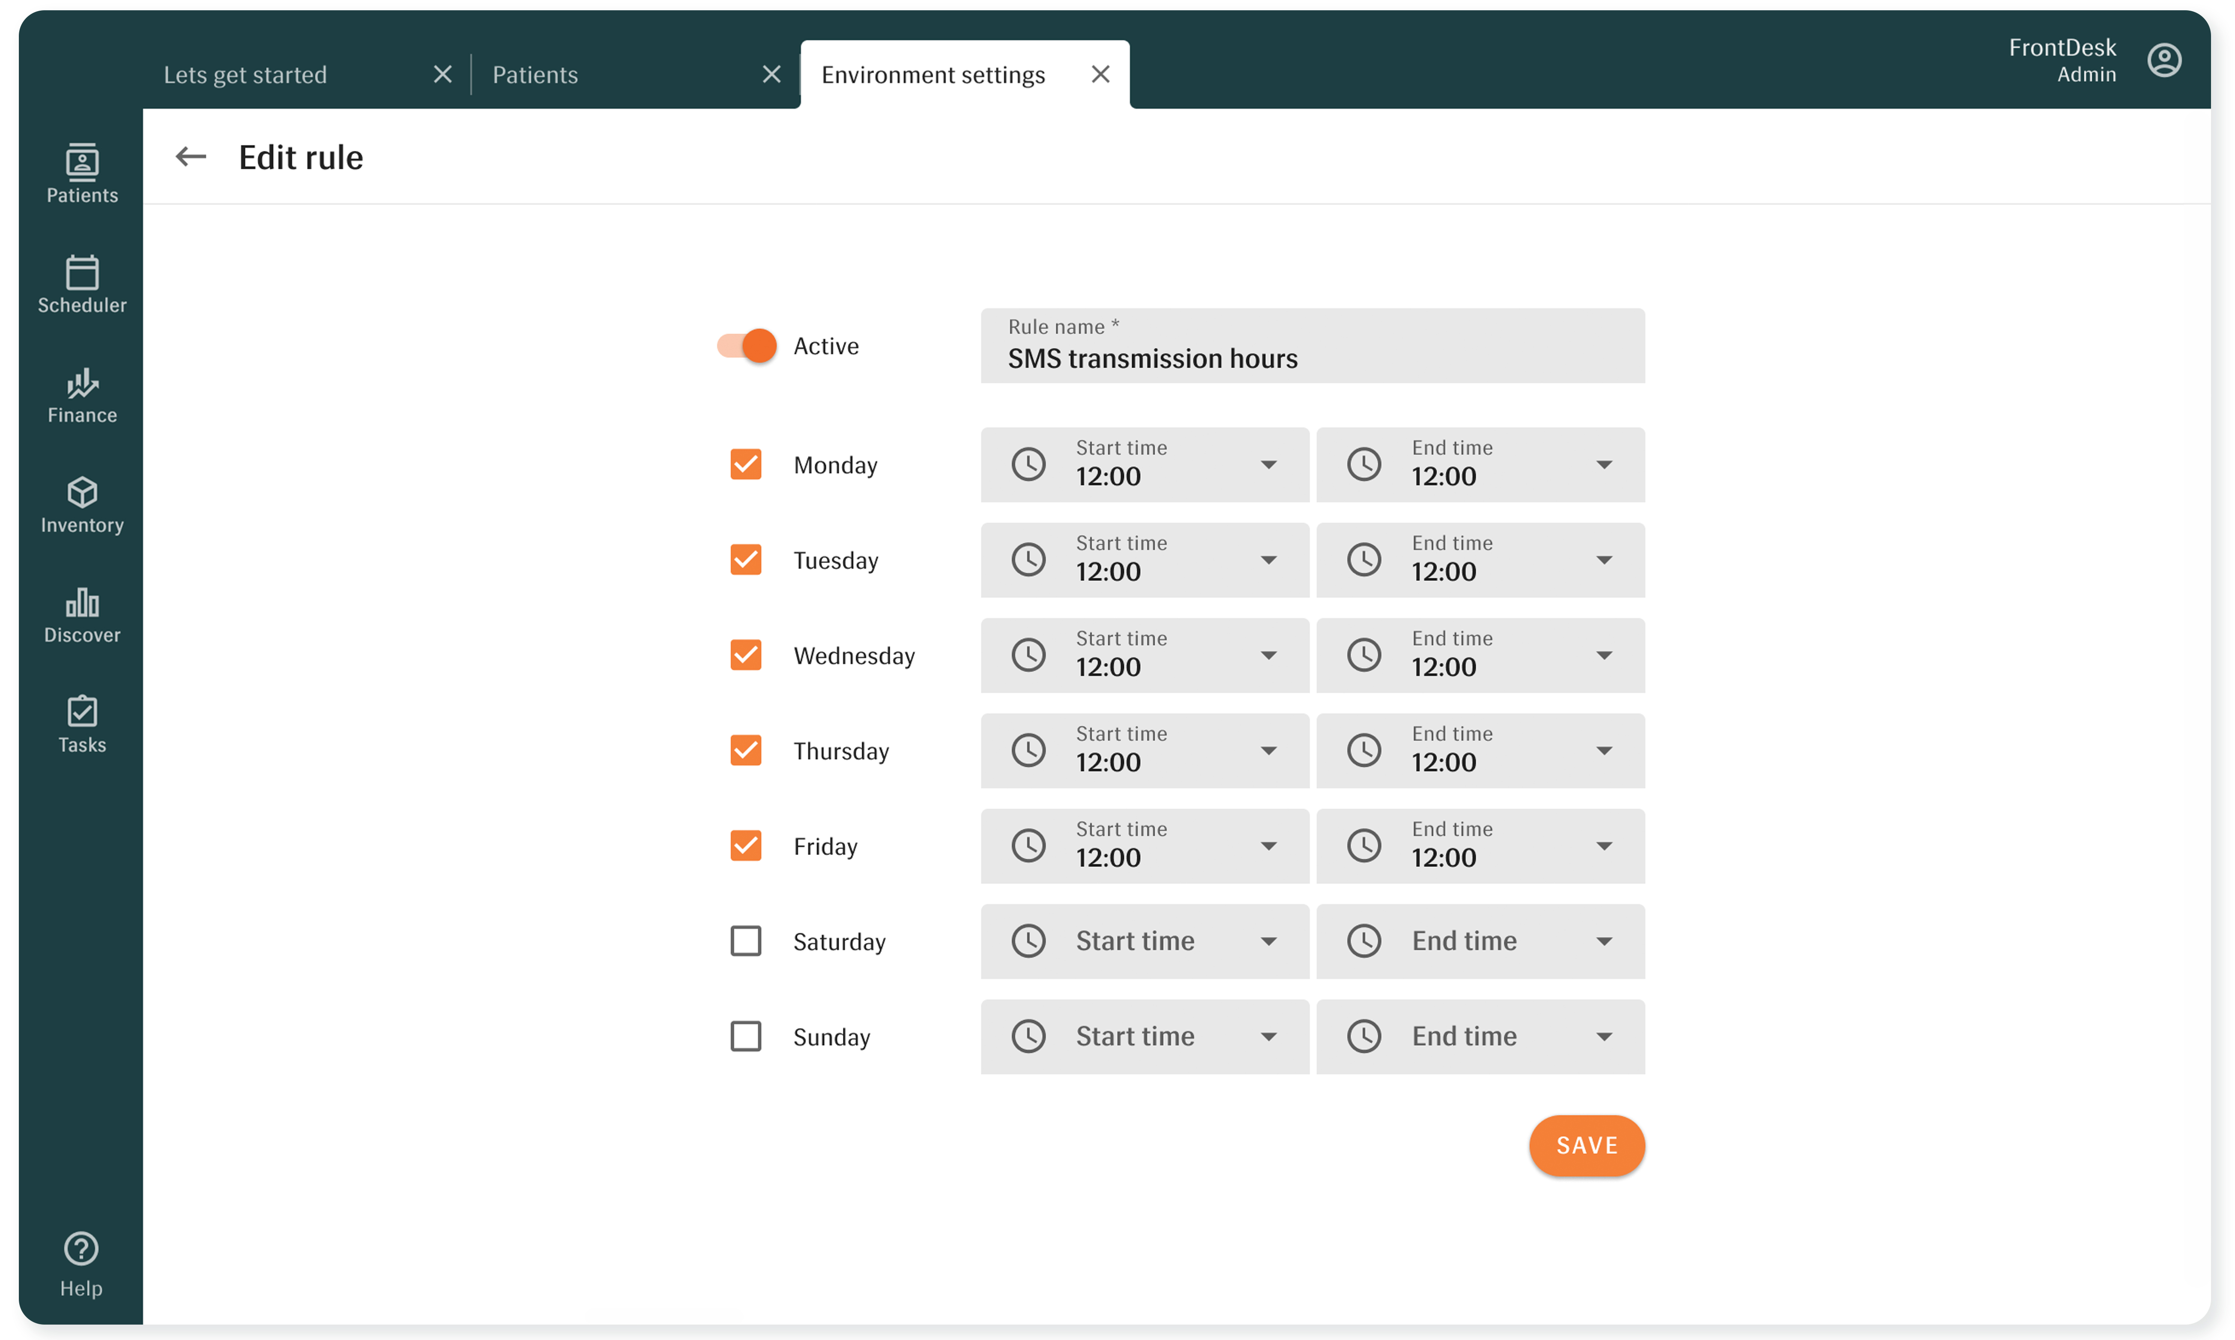The image size is (2235, 1340).
Task: Select the Lets get started tab
Action: [245, 74]
